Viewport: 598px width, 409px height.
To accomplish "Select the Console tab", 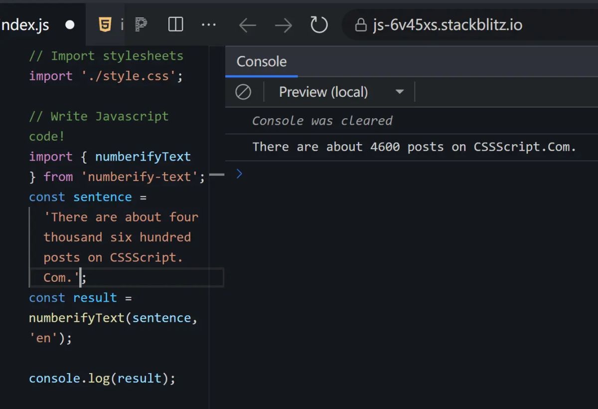I will pyautogui.click(x=261, y=61).
